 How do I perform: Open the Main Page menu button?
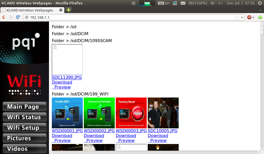click(x=24, y=107)
